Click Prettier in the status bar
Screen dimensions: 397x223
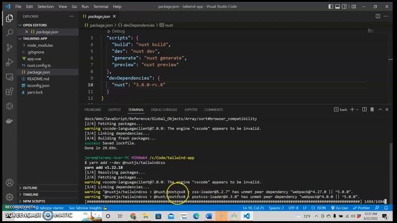361,208
